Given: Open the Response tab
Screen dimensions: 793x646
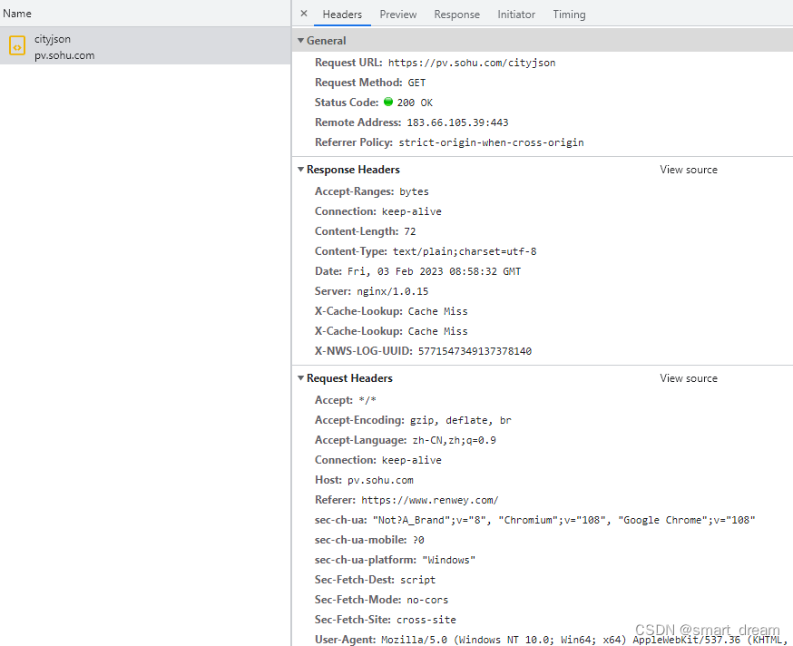Looking at the screenshot, I should click(456, 15).
